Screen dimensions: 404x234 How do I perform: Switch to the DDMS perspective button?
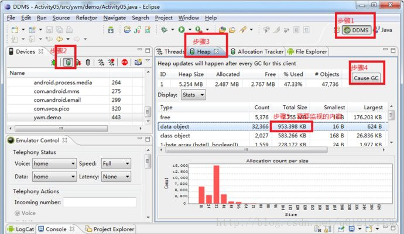point(357,30)
